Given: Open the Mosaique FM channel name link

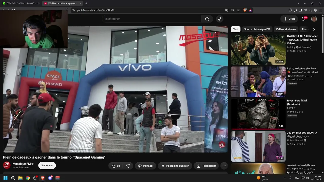Looking at the screenshot, I should (22, 164).
